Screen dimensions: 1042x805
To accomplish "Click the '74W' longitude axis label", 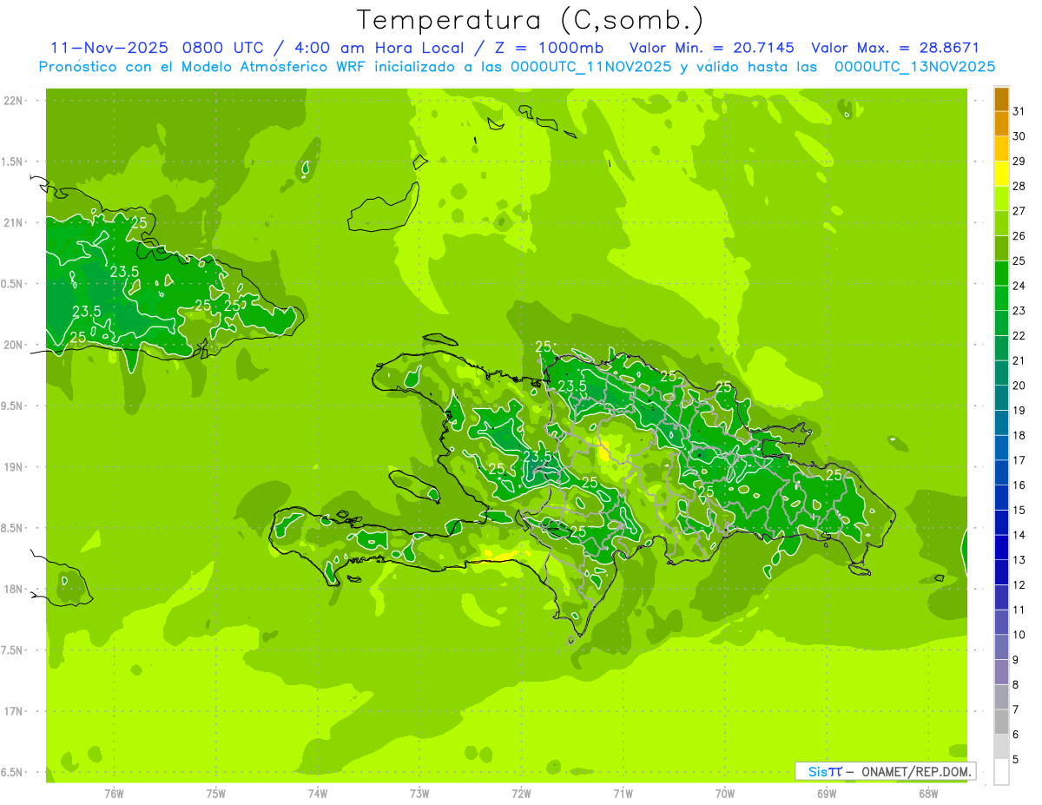I will [x=318, y=792].
